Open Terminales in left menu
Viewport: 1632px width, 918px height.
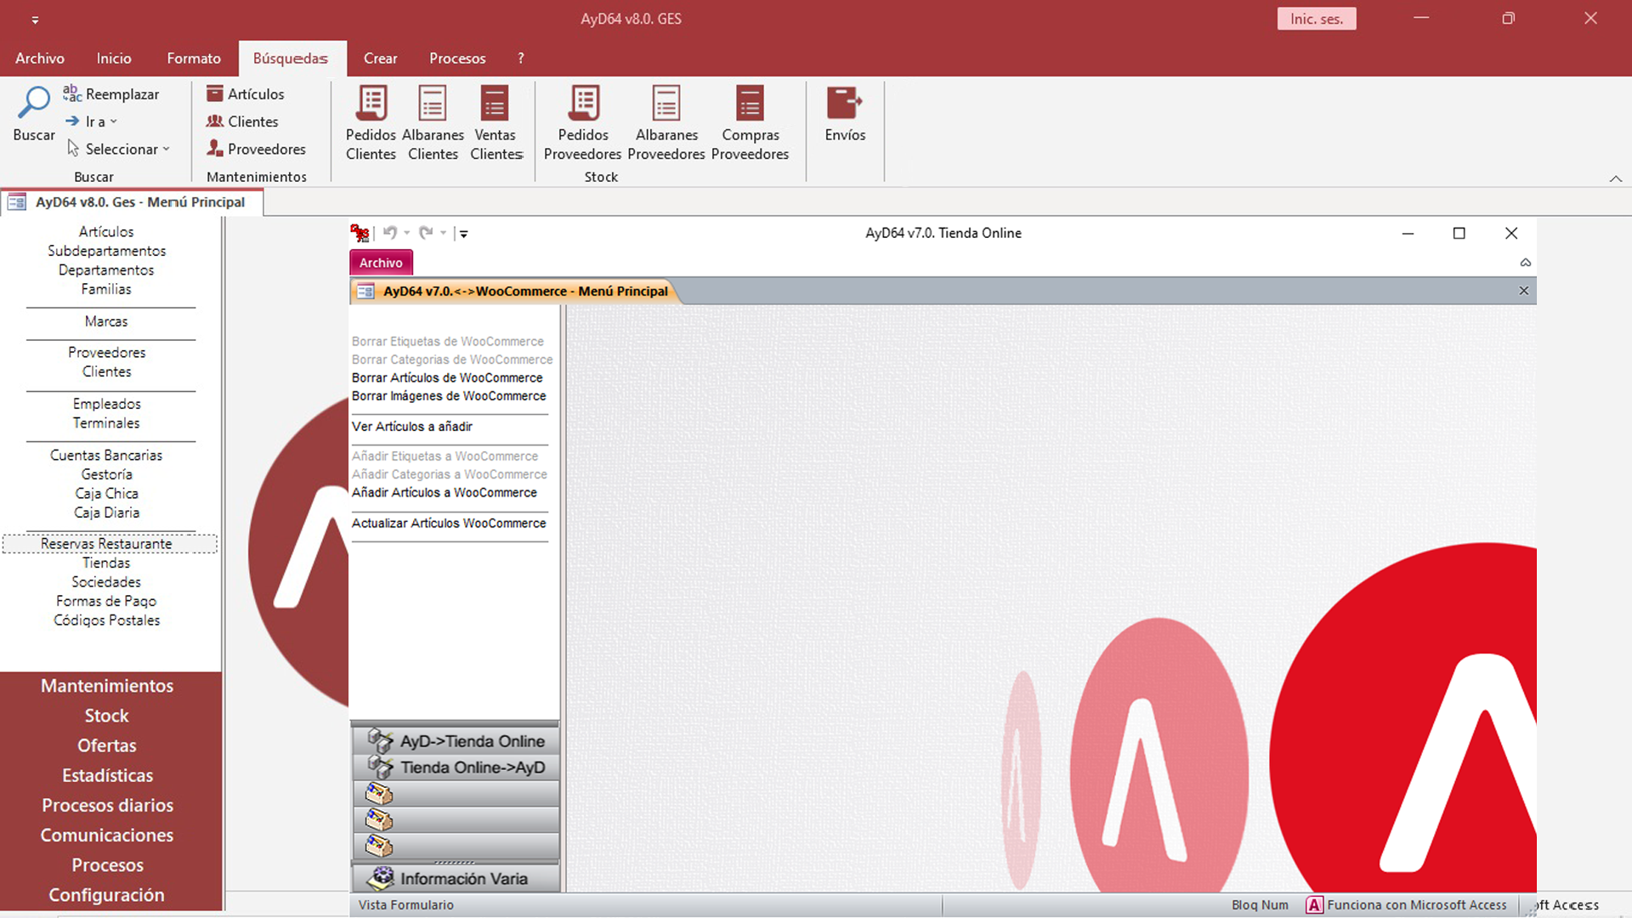click(106, 423)
